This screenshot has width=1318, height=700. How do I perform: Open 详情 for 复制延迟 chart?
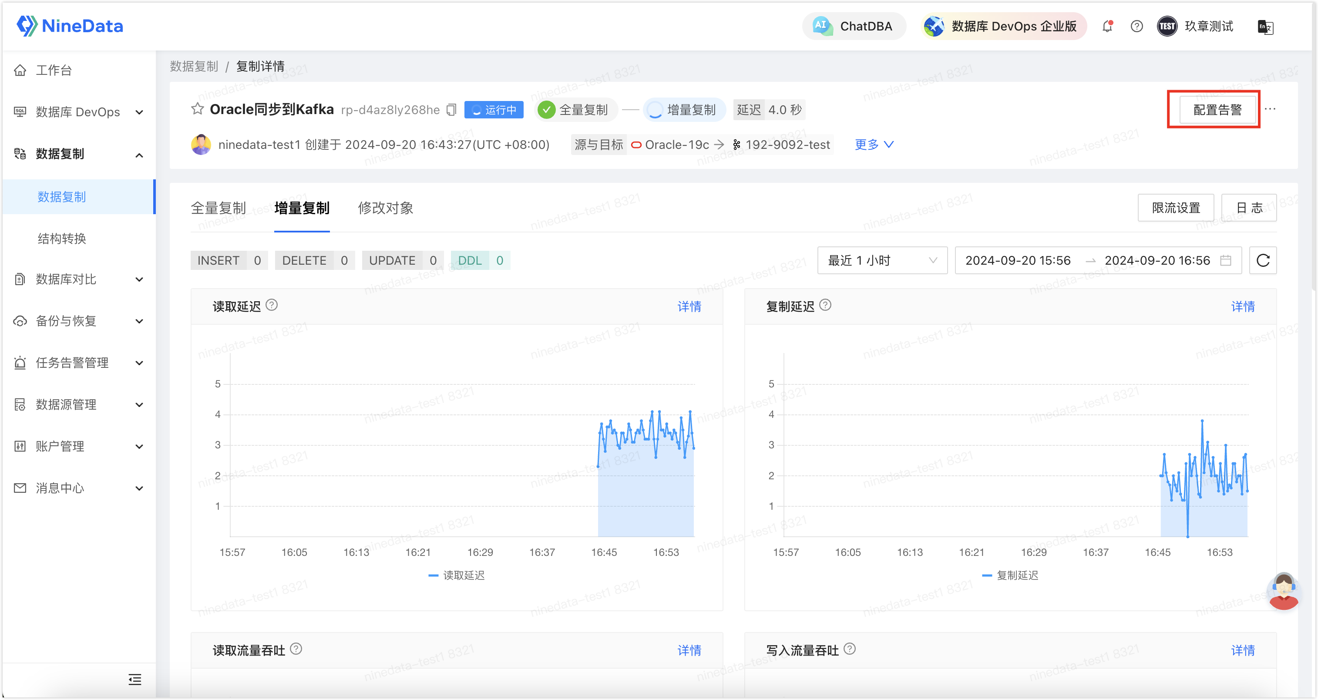click(1243, 306)
